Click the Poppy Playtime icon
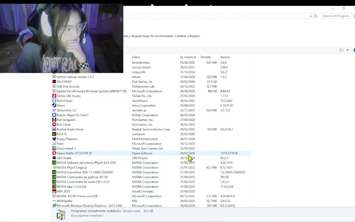The width and height of the screenshot is (355, 222). pos(54,139)
